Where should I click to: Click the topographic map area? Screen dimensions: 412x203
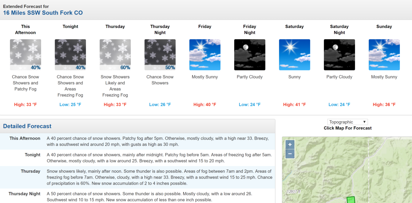click(347, 170)
